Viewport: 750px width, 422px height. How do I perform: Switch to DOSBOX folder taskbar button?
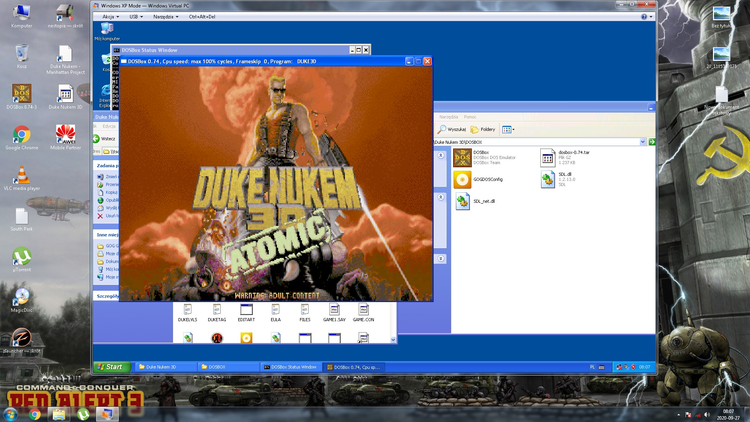[228, 367]
